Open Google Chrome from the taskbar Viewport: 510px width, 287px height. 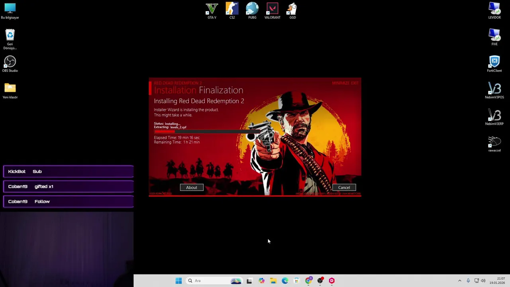click(308, 281)
